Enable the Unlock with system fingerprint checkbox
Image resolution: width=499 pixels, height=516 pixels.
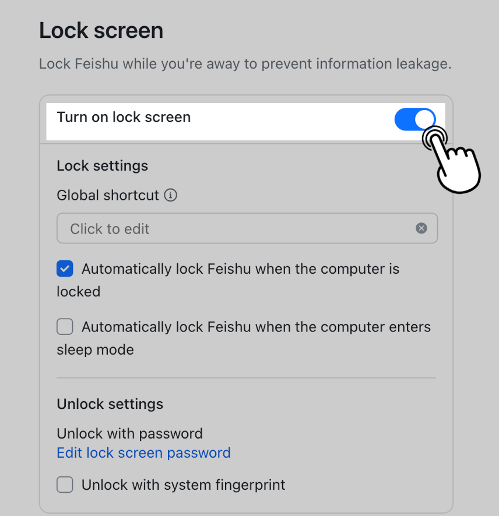[65, 485]
